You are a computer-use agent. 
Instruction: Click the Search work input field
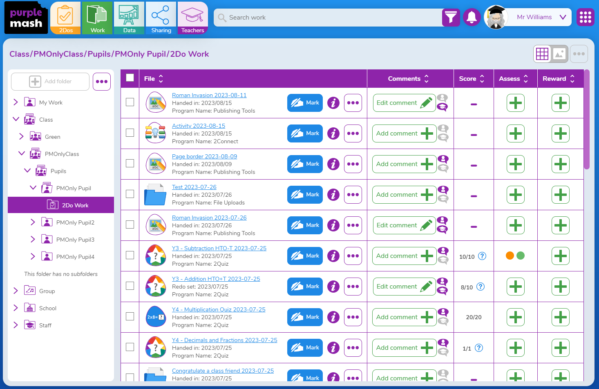327,18
